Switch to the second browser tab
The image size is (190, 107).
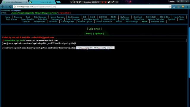coord(42,2)
